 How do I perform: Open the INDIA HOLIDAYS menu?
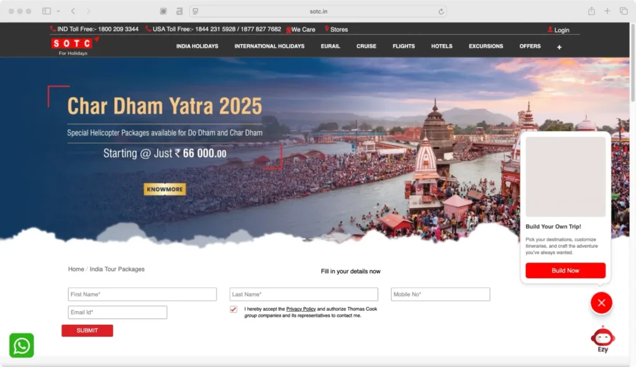[197, 46]
